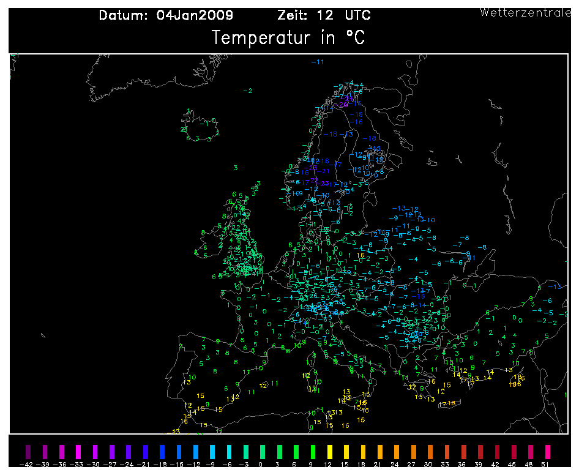Click the 45 legend color swatch
This screenshot has width=579, height=475.
[x=514, y=452]
